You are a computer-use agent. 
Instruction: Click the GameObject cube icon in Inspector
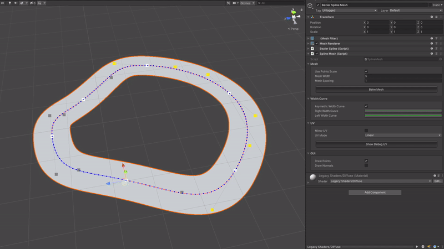tap(310, 6)
